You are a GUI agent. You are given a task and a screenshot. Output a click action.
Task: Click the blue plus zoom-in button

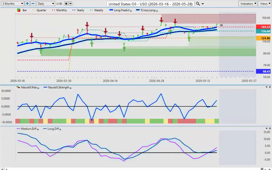coord(27,4)
